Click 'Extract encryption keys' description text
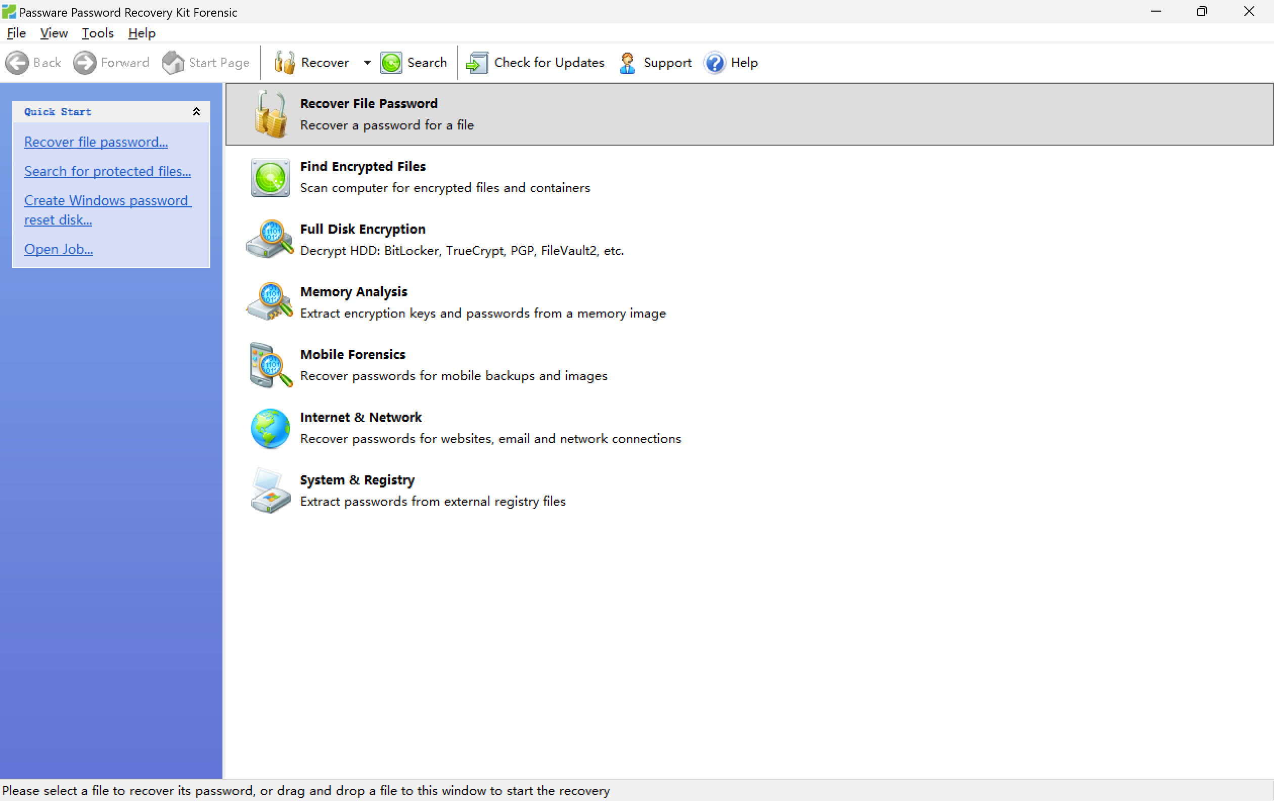This screenshot has height=801, width=1274. click(484, 313)
